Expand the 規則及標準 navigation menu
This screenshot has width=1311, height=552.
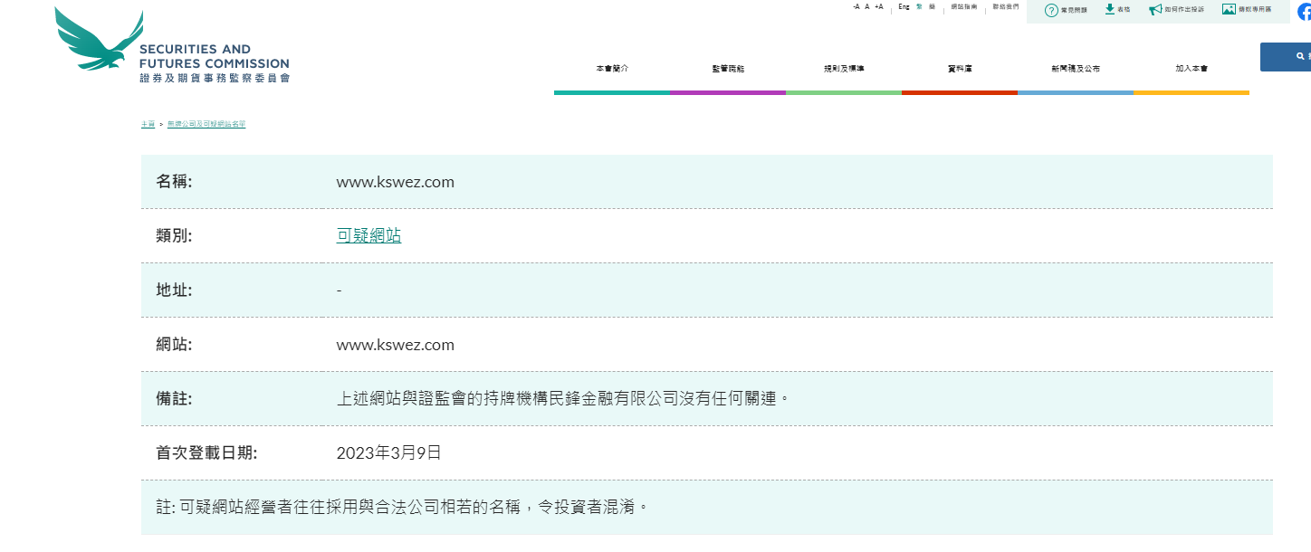843,69
